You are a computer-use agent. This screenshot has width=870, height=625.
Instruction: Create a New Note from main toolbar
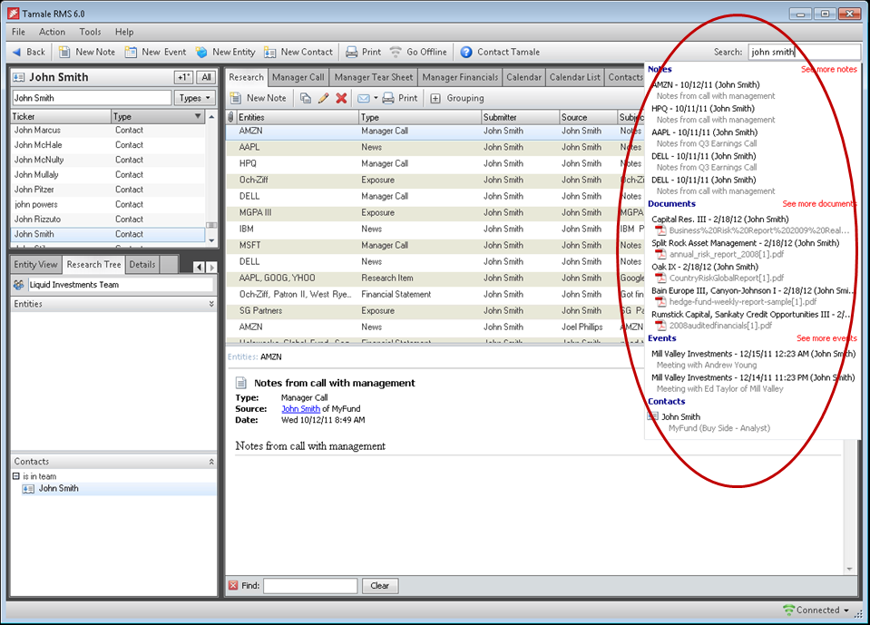pyautogui.click(x=87, y=52)
